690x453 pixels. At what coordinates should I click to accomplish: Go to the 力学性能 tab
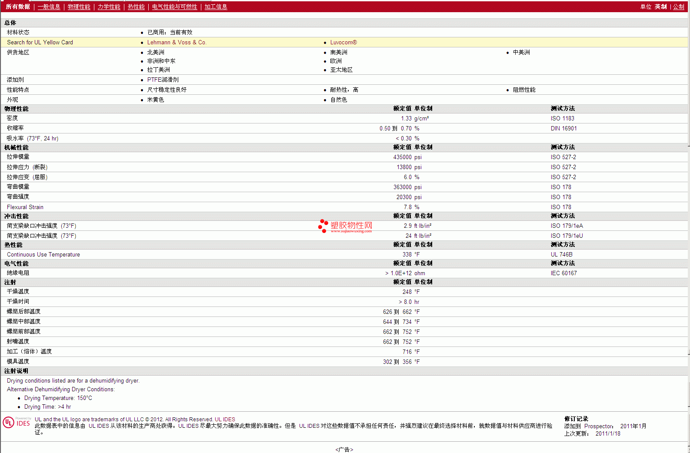point(109,7)
